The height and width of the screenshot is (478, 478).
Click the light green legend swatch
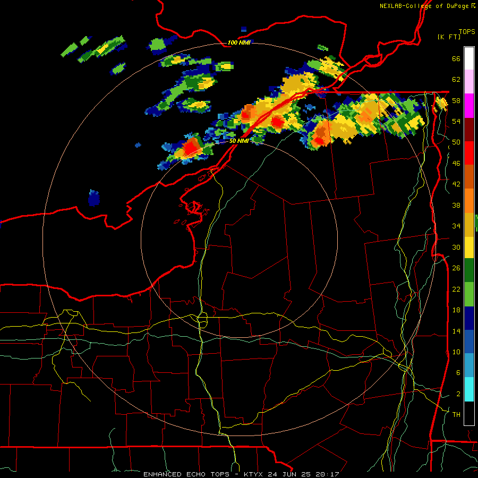point(469,294)
